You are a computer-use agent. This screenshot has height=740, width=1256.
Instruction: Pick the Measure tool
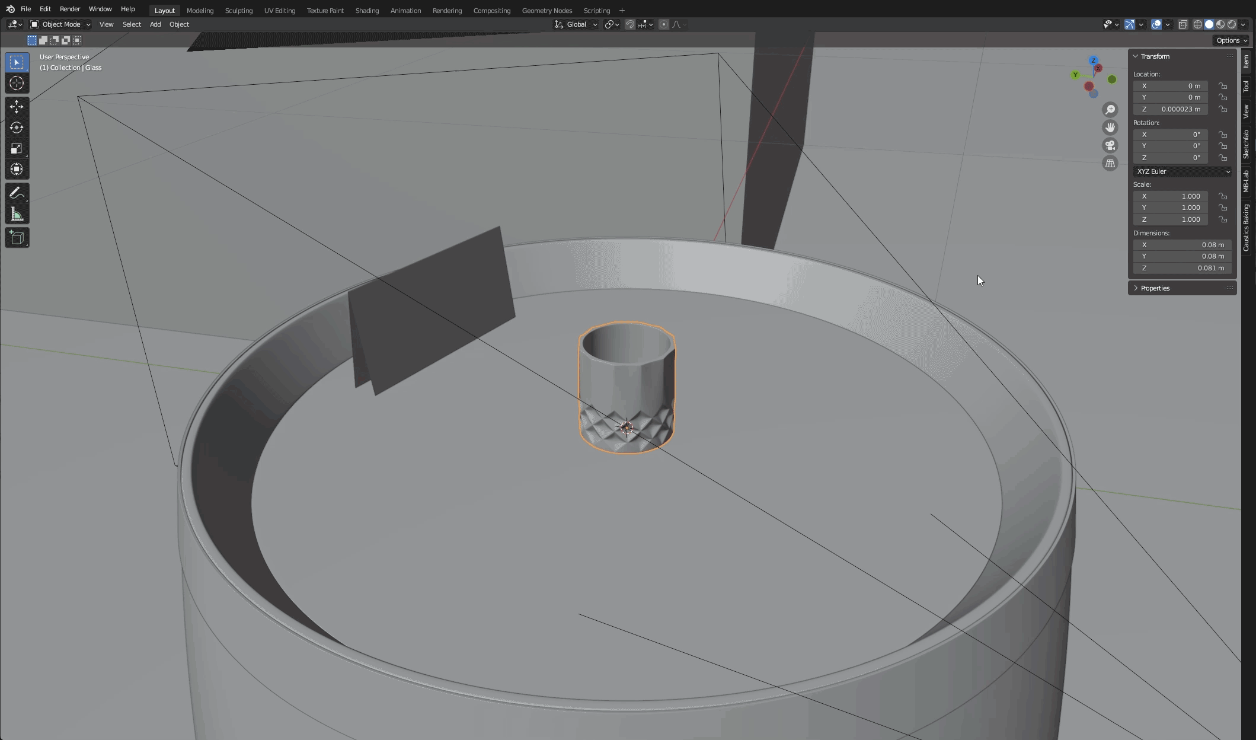pos(17,213)
